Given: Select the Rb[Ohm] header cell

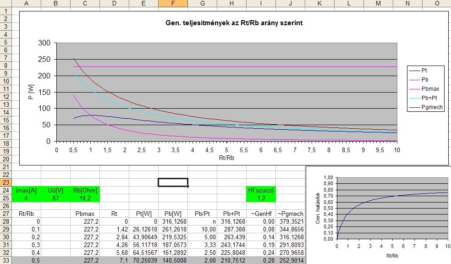Looking at the screenshot, I should [85, 190].
